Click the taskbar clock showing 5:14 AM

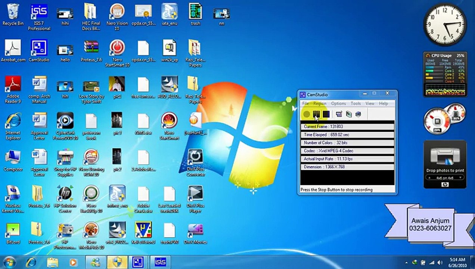click(457, 262)
